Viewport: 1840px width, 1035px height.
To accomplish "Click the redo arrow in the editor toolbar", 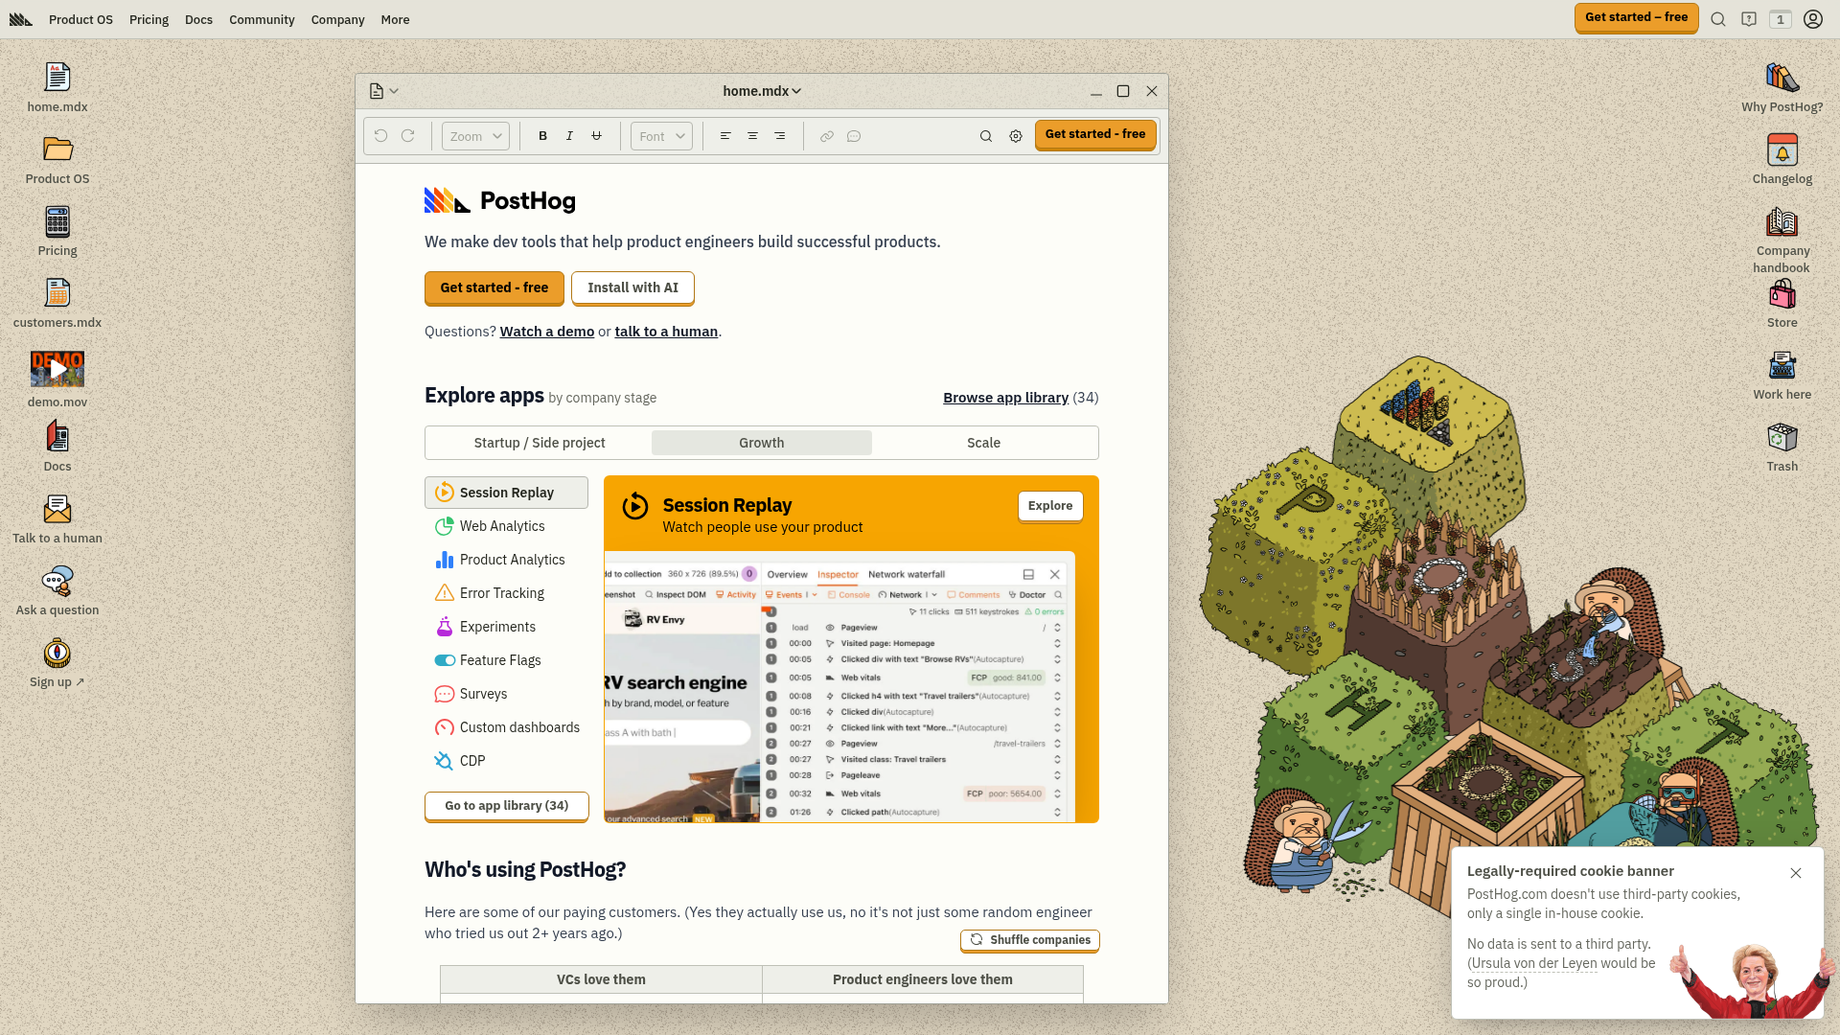I will tap(408, 135).
